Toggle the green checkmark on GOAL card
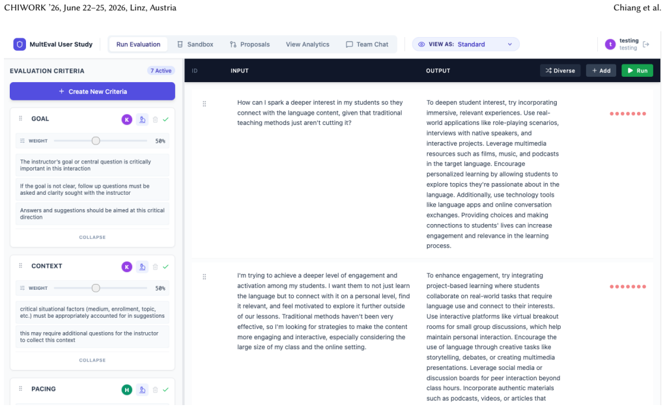 pyautogui.click(x=166, y=120)
